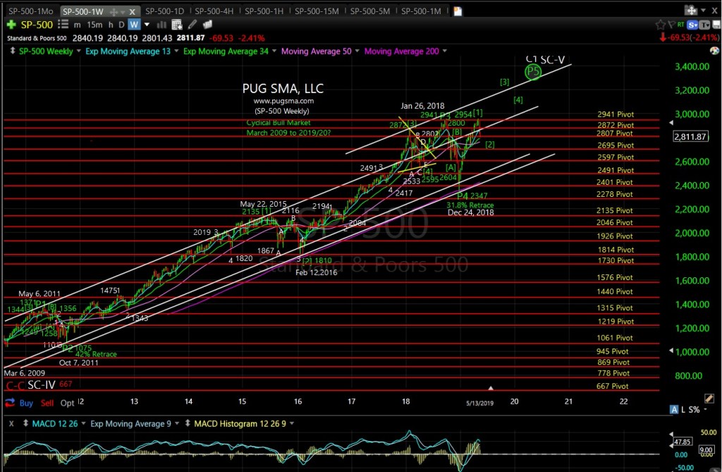Click the save disk icon at top right

[716, 25]
